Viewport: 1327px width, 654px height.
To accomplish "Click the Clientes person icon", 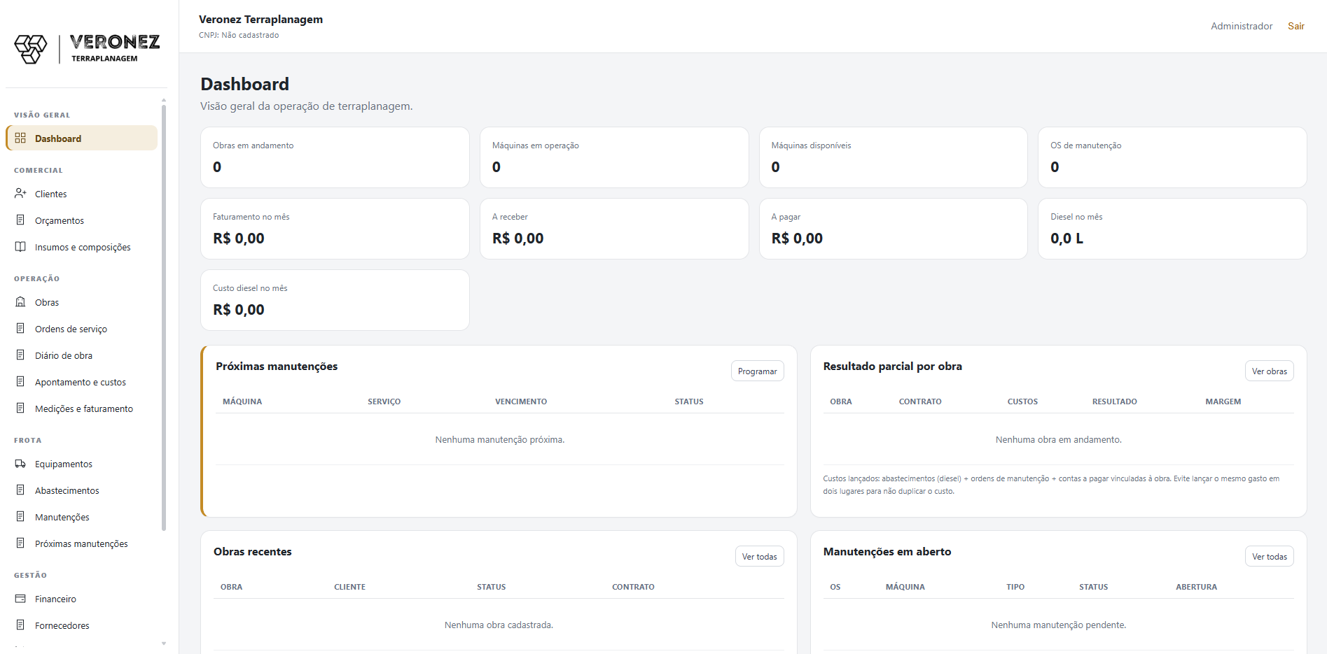I will [20, 194].
